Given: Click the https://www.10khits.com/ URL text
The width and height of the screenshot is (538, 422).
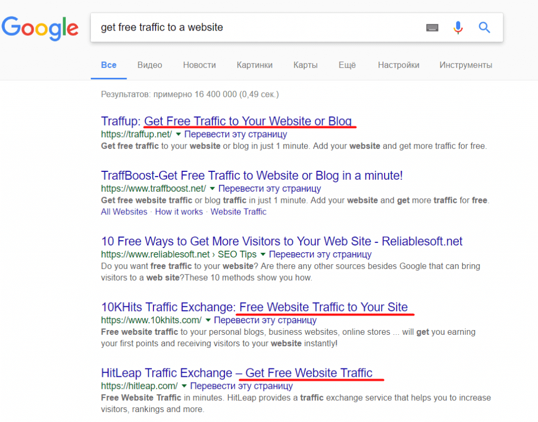Looking at the screenshot, I should pos(151,320).
